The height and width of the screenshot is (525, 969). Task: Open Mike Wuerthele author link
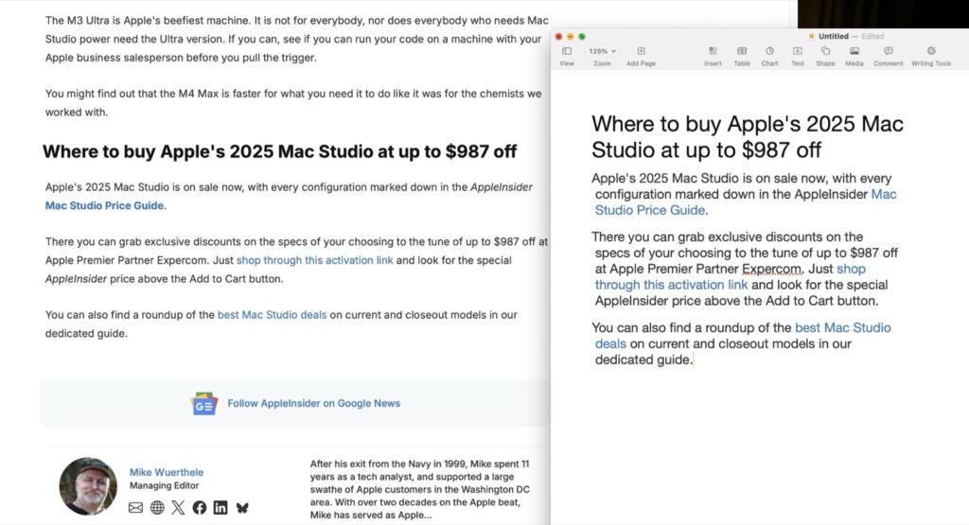click(167, 472)
